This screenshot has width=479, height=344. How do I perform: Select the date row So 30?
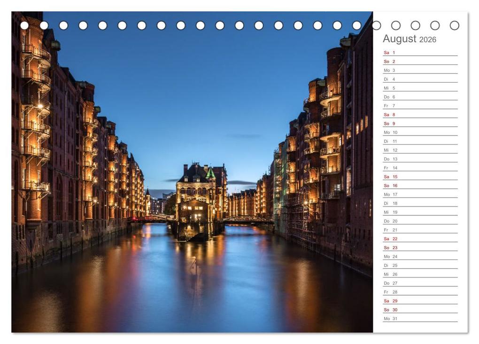[x=420, y=309]
